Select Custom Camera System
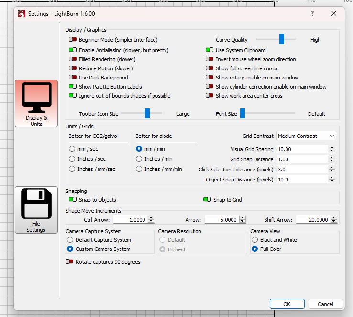The image size is (353, 317). 70,249
